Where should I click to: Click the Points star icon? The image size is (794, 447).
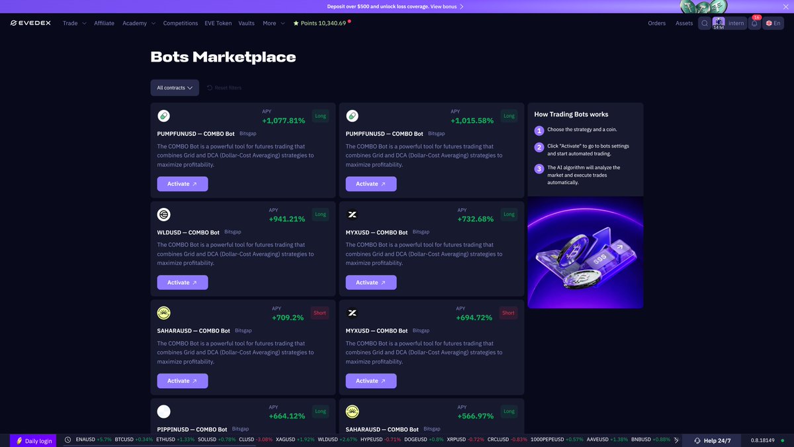[296, 23]
